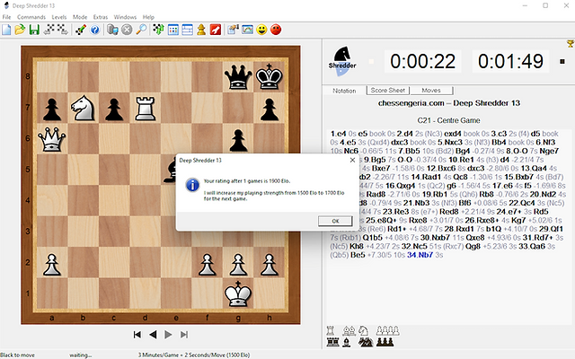
Task: Save game with the green floppy icon
Action: pyautogui.click(x=34, y=30)
